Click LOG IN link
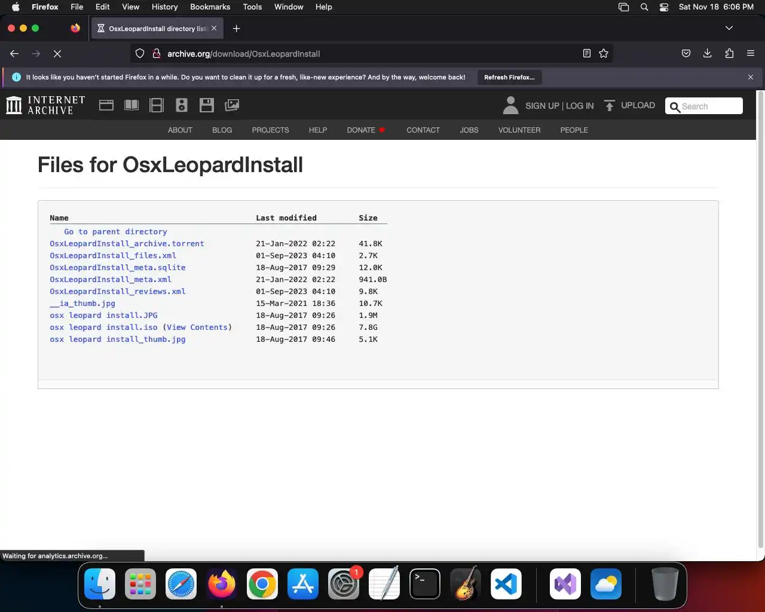The height and width of the screenshot is (612, 765). point(580,106)
